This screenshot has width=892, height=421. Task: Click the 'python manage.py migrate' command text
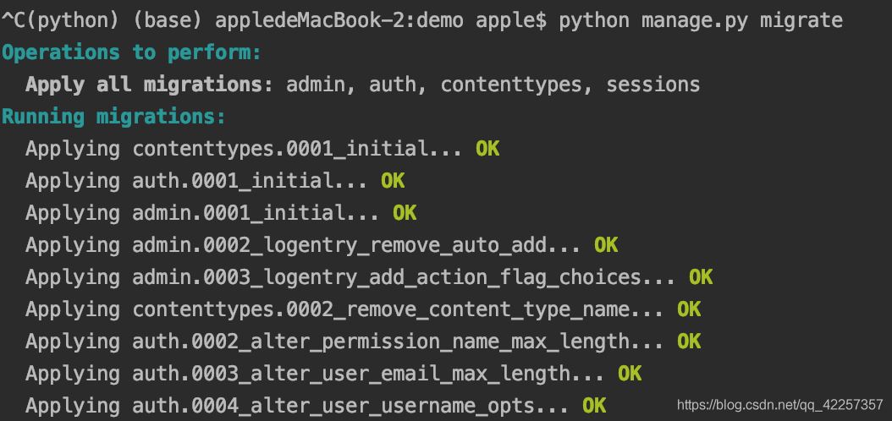[701, 19]
